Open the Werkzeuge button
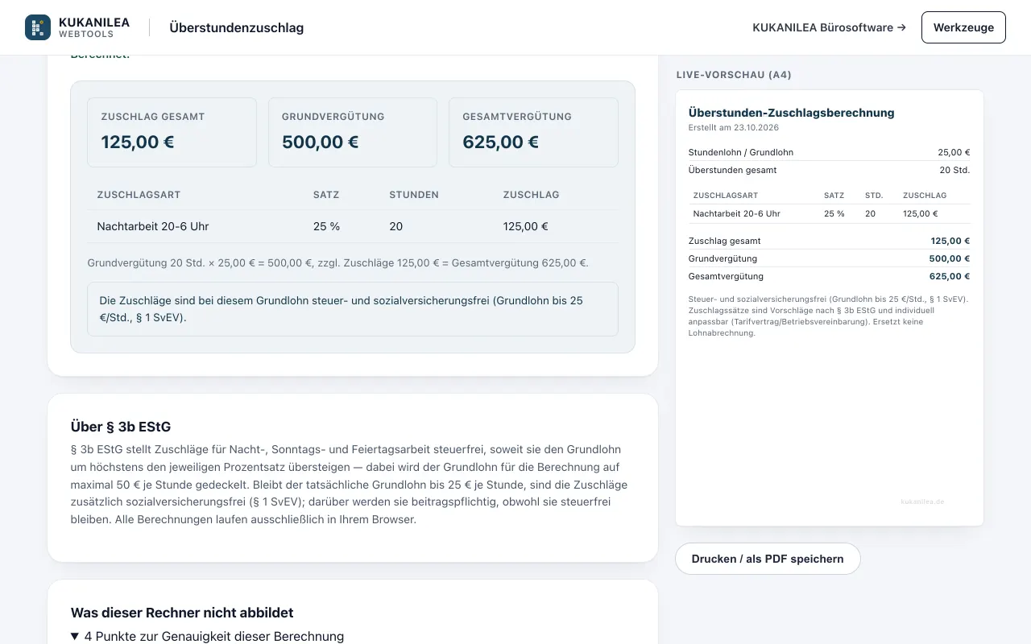Screen dimensions: 1031x644 click(x=963, y=27)
